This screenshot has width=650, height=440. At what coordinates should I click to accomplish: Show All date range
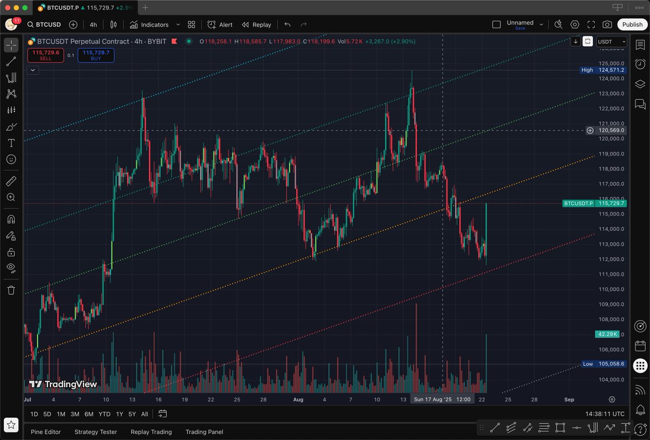[144, 414]
